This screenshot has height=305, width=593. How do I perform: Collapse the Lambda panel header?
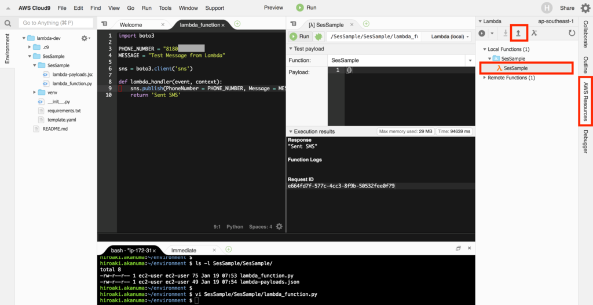coord(480,21)
